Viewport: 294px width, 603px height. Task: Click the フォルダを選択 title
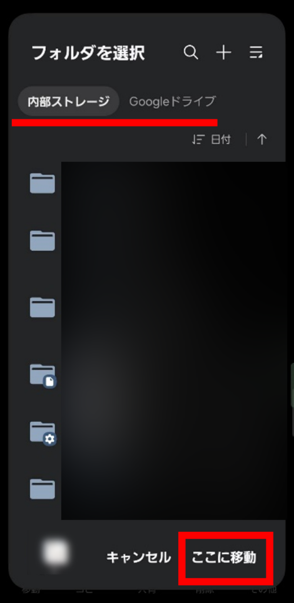tap(88, 53)
